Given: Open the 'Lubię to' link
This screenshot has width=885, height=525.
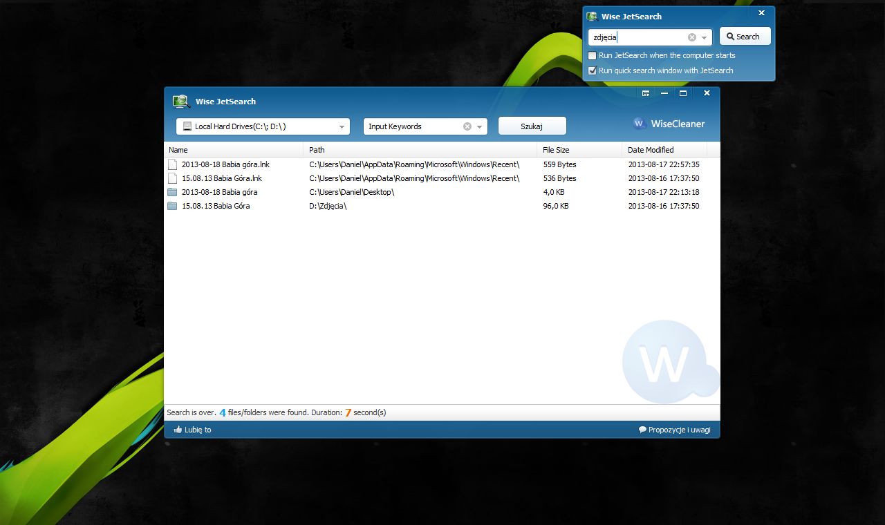Looking at the screenshot, I should (x=198, y=430).
